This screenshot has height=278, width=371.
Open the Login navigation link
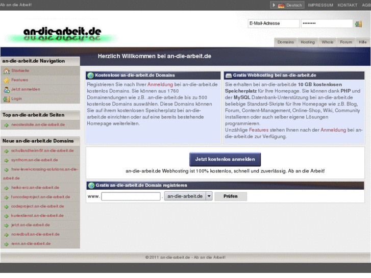click(16, 98)
